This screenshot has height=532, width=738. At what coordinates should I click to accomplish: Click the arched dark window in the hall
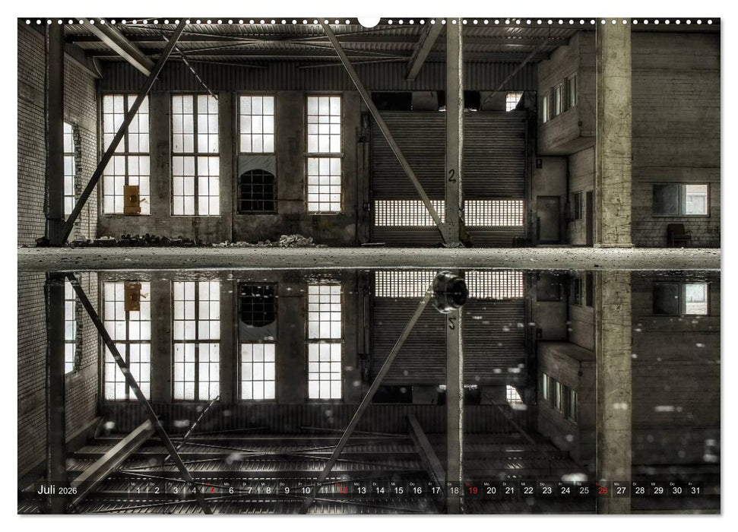pyautogui.click(x=257, y=191)
